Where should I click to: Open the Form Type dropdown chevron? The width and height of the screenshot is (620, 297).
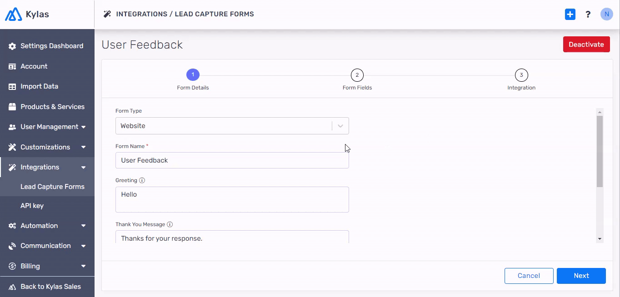[x=340, y=126]
